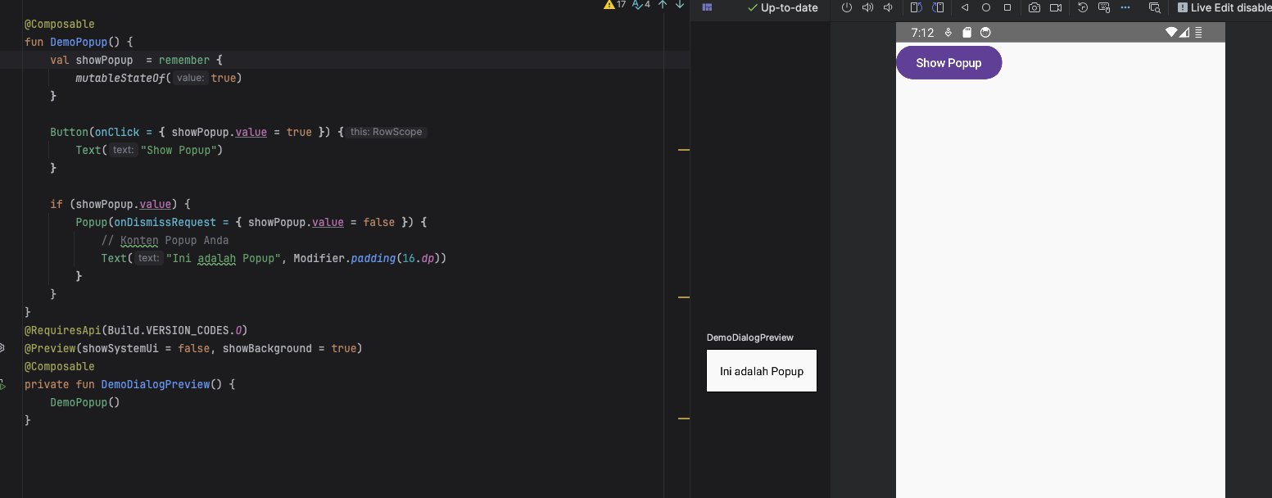Click the emulator volume down icon
Image resolution: width=1272 pixels, height=498 pixels.
[x=888, y=7]
